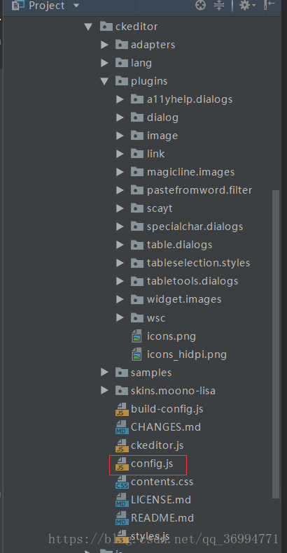Select the README.md file name
Viewport: 287px width, 553px height.
(162, 518)
